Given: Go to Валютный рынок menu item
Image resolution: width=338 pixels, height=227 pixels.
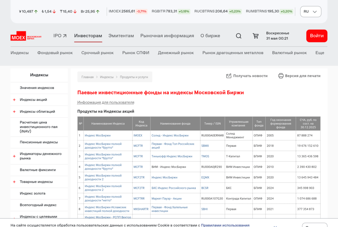Looking at the screenshot, I should (x=289, y=53).
